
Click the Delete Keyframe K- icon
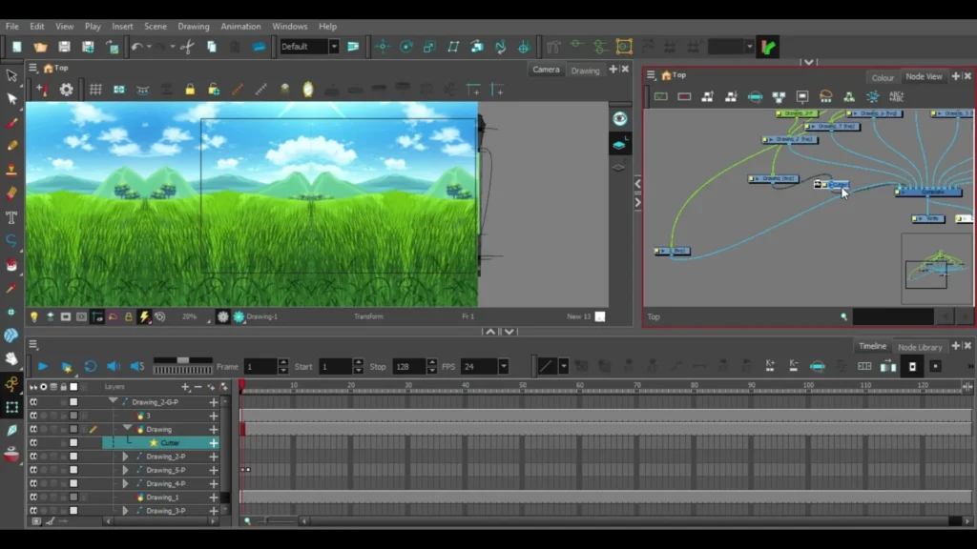794,366
